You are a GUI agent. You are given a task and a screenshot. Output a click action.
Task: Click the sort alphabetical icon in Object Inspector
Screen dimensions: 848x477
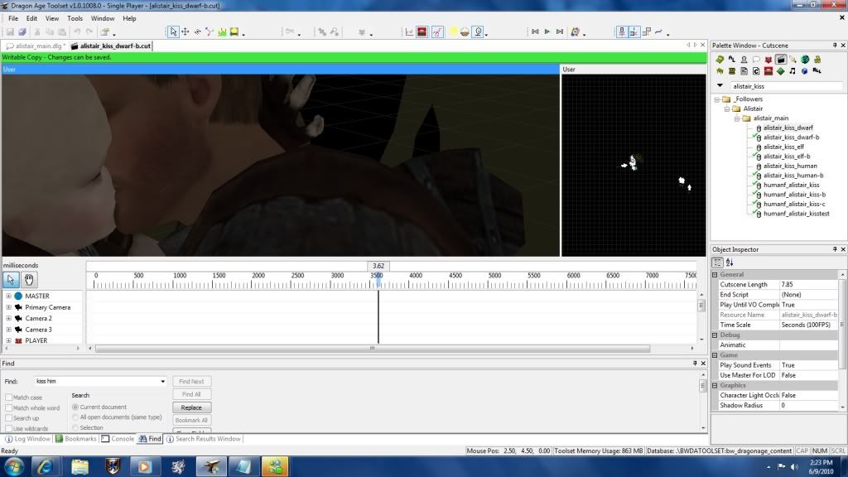coord(730,263)
